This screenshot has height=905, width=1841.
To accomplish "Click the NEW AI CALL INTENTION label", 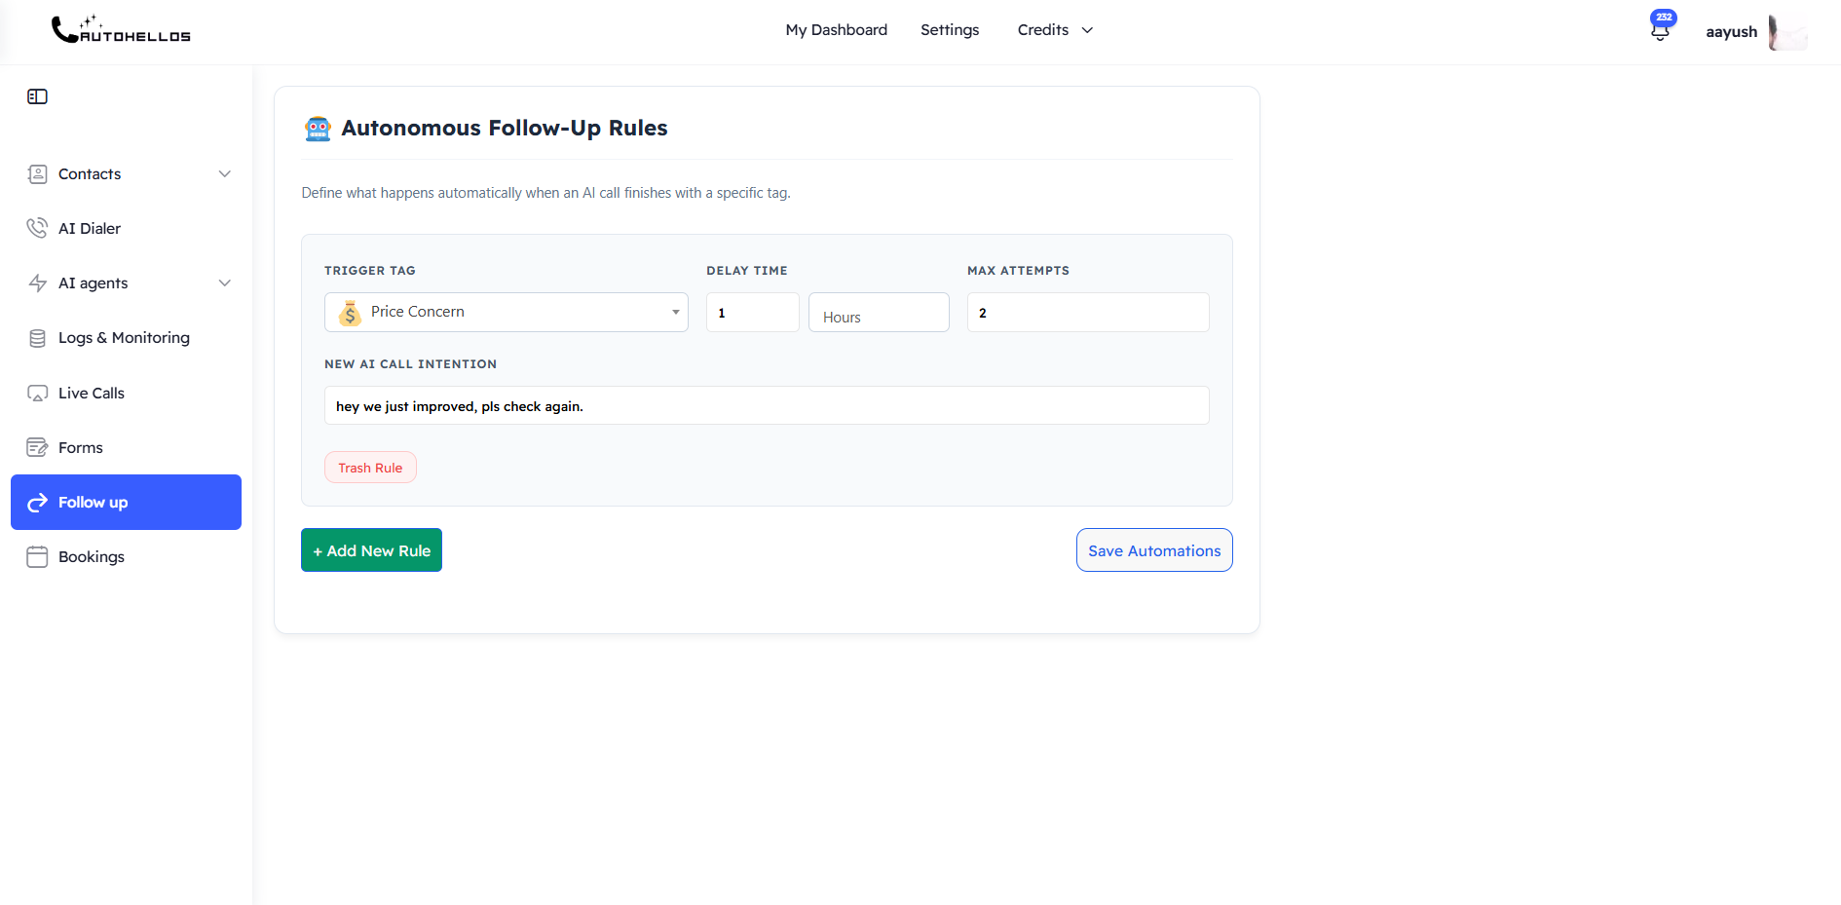I will [410, 364].
